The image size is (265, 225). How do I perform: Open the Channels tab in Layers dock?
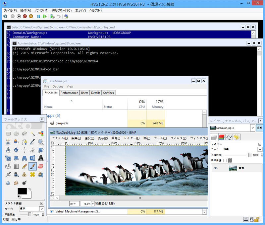point(222,137)
